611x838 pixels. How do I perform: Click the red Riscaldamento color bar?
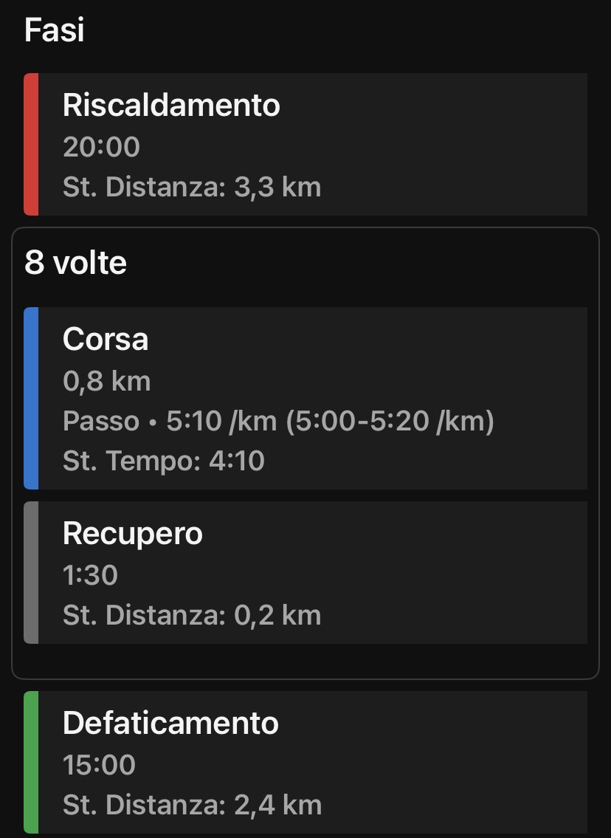[x=31, y=144]
